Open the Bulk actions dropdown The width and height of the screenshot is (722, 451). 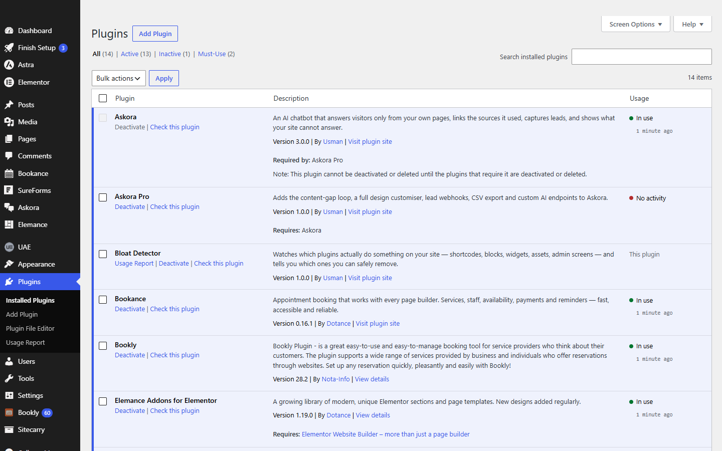(119, 78)
